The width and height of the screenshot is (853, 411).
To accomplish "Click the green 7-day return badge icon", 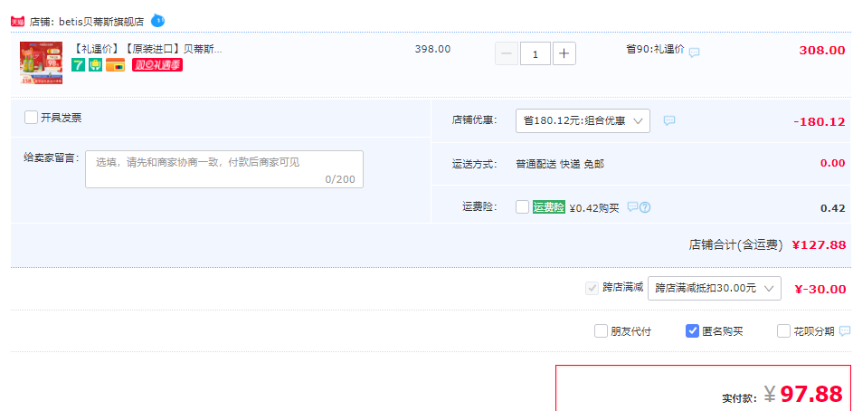I will 79,65.
